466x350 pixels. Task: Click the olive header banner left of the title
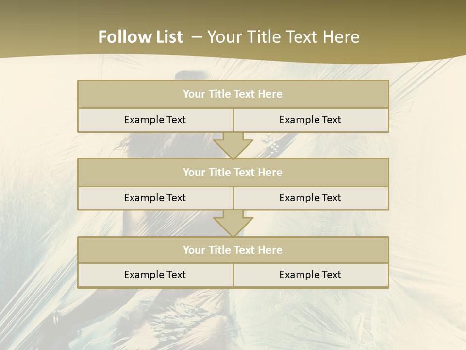tap(44, 34)
